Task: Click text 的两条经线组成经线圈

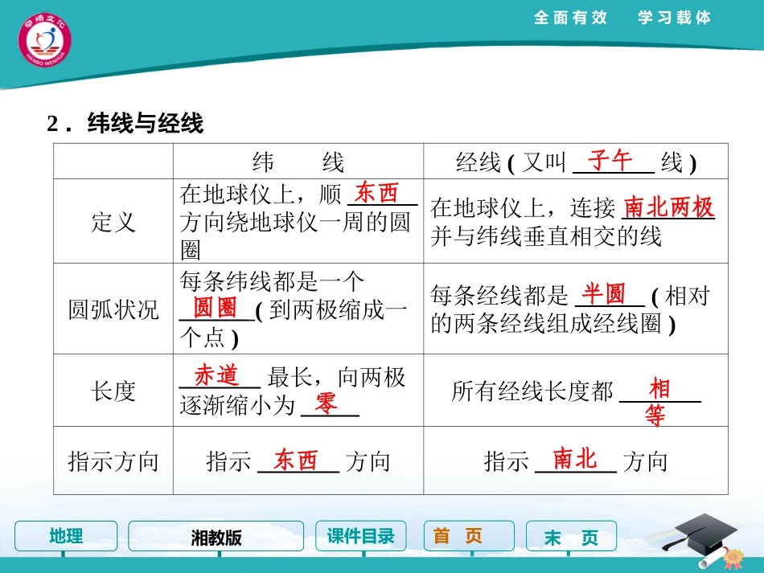Action: click(546, 323)
